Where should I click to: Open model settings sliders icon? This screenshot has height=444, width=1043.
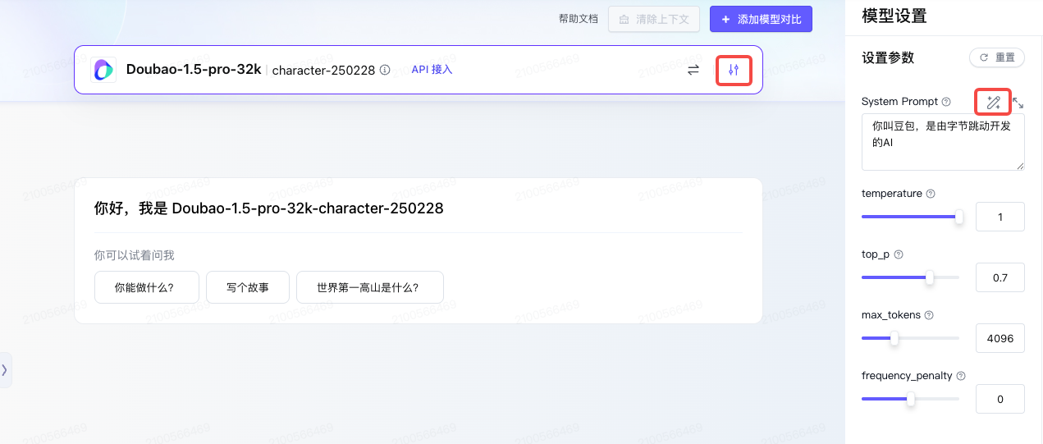coord(734,70)
